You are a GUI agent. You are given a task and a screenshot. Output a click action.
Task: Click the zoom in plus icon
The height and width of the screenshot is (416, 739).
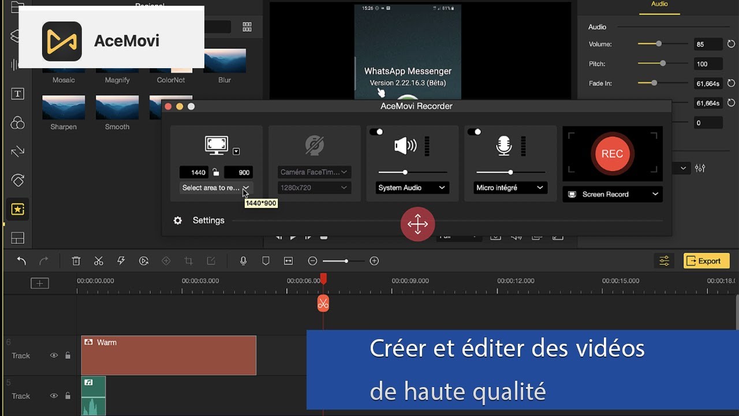point(374,261)
